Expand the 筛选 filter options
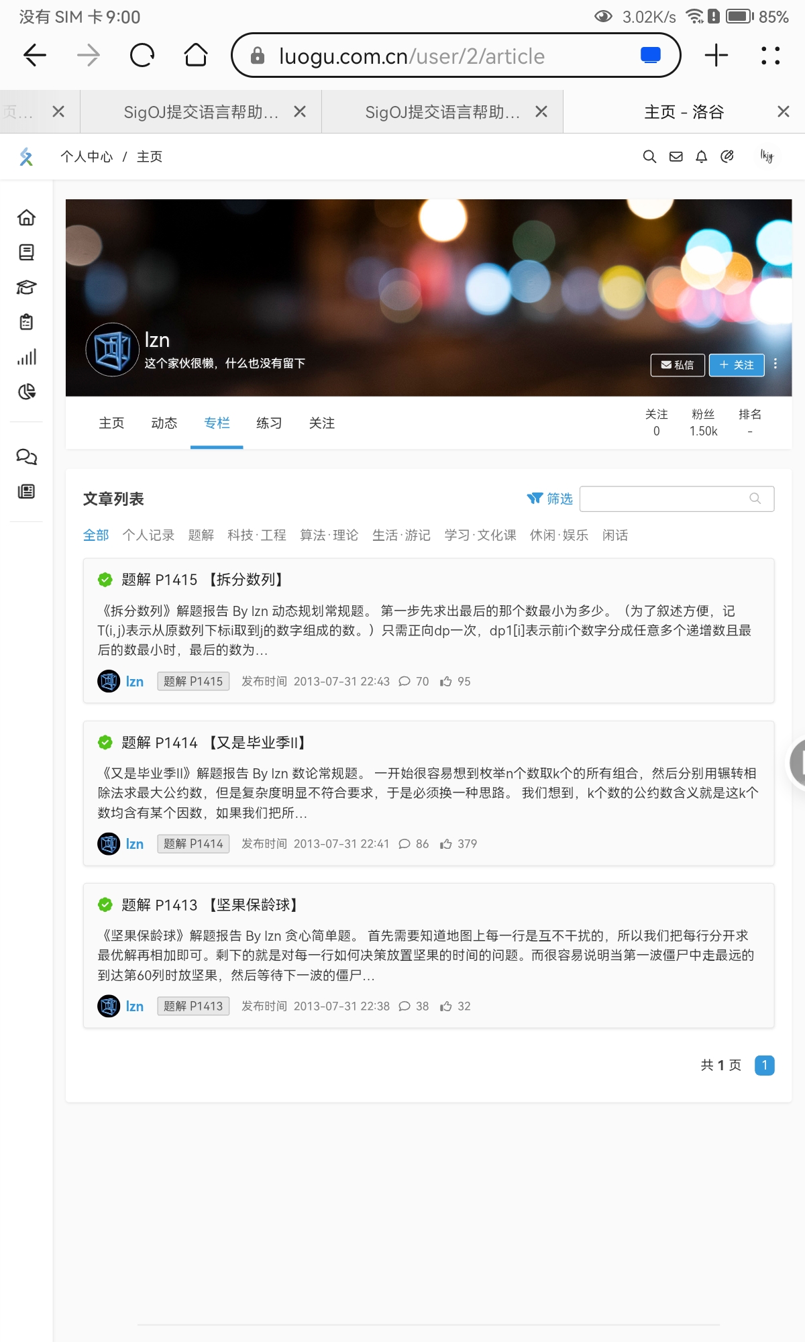Viewport: 805px width, 1342px height. coord(550,499)
